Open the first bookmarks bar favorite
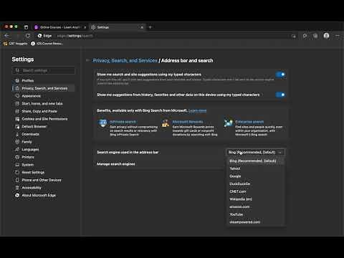Viewport: 344px width, 258px height. (x=16, y=44)
